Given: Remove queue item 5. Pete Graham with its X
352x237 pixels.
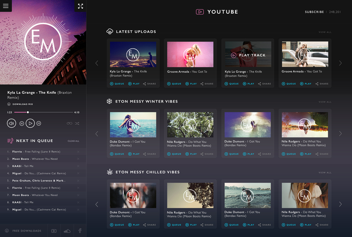Looking at the screenshot, I should [x=78, y=181].
